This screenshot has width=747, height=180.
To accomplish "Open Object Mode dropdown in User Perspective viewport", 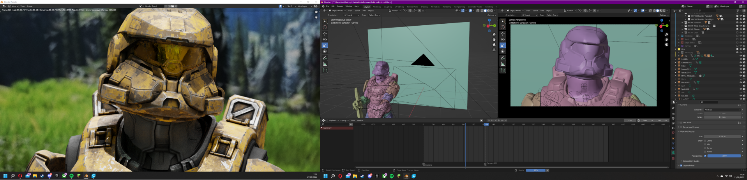I will tap(337, 10).
